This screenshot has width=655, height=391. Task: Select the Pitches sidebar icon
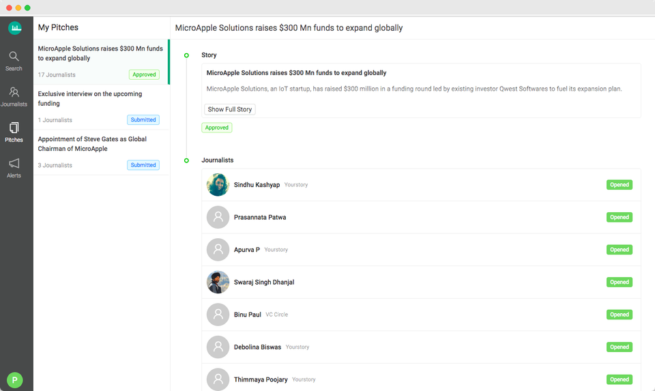(14, 132)
